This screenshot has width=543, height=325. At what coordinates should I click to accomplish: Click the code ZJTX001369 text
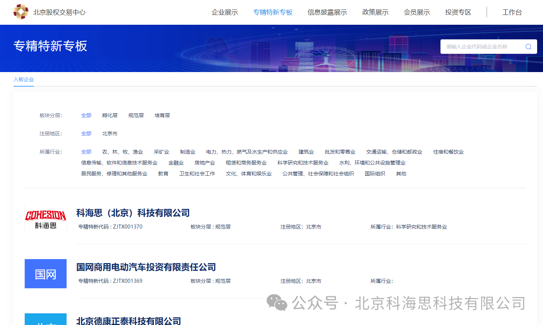click(128, 281)
